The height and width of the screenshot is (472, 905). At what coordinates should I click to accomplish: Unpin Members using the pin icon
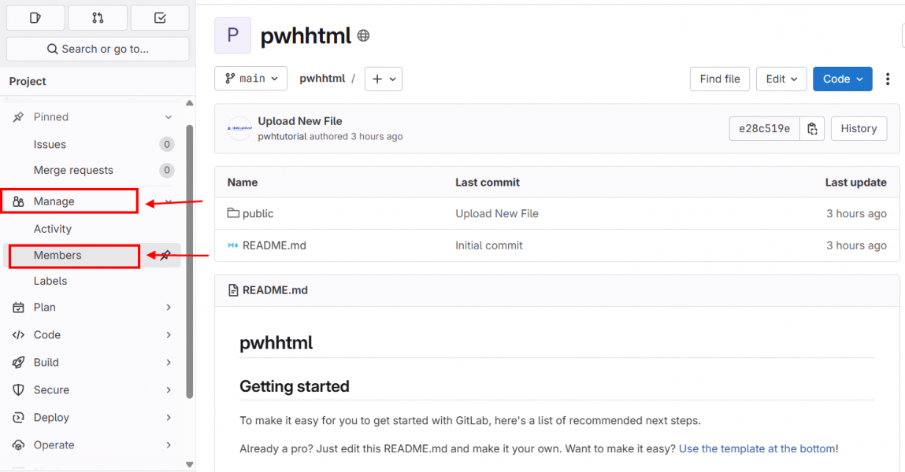(x=166, y=256)
